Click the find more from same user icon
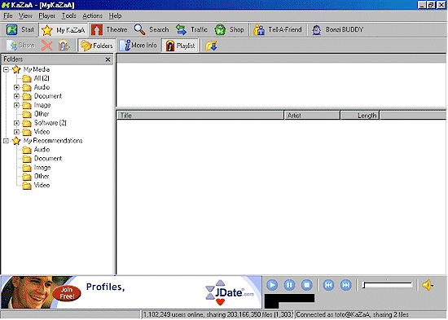Image resolution: width=448 pixels, height=320 pixels. 64,46
